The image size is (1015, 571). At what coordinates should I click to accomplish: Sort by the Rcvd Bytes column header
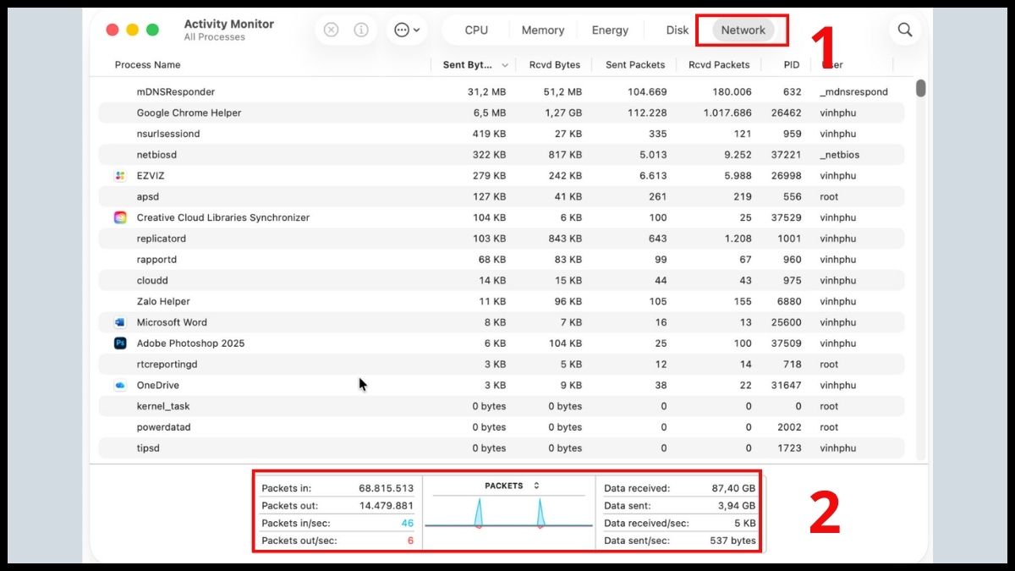click(554, 65)
